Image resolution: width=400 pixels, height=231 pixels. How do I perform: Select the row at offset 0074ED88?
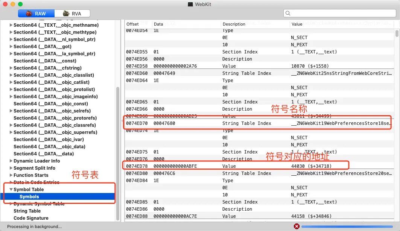259,216
